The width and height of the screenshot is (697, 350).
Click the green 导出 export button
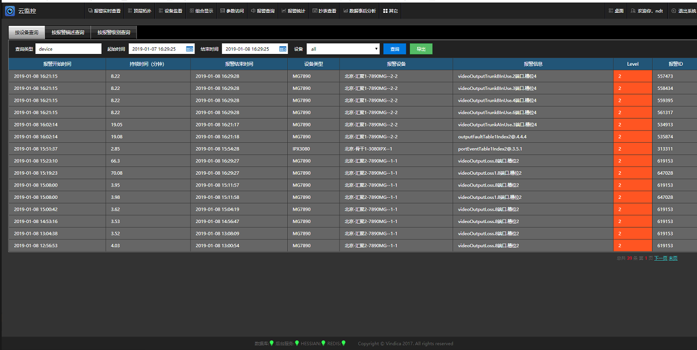[421, 49]
